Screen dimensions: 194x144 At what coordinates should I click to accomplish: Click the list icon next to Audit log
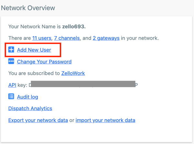coord(11,96)
